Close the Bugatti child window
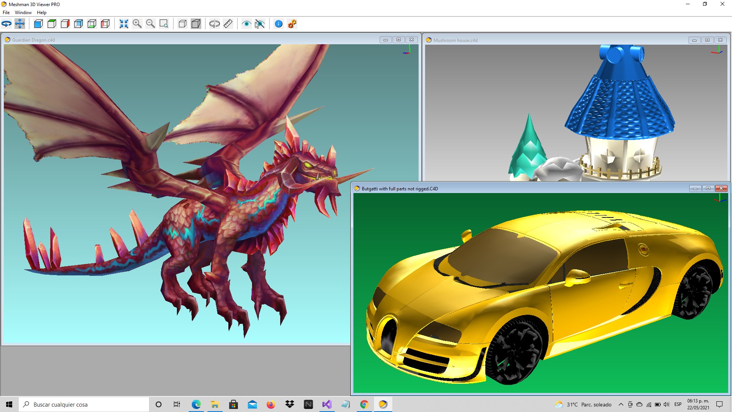Viewport: 732px width, 412px height. click(x=721, y=188)
